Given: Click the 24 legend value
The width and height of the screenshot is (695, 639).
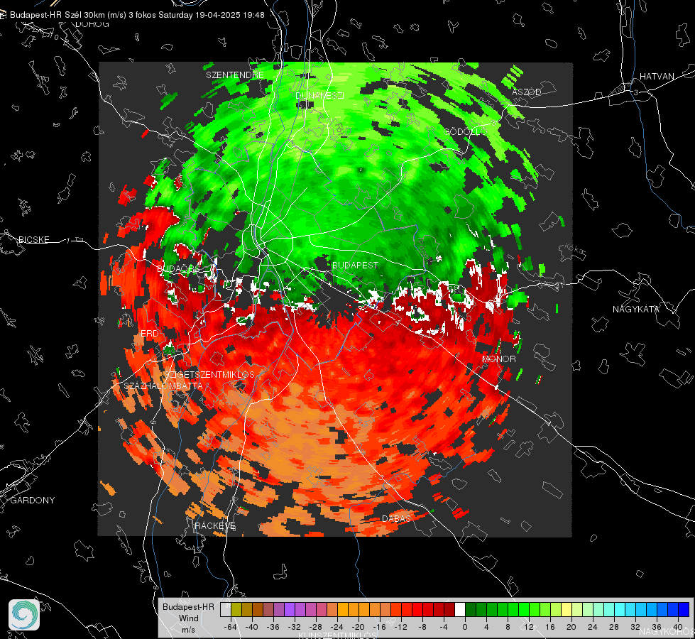Looking at the screenshot, I should click(593, 627).
